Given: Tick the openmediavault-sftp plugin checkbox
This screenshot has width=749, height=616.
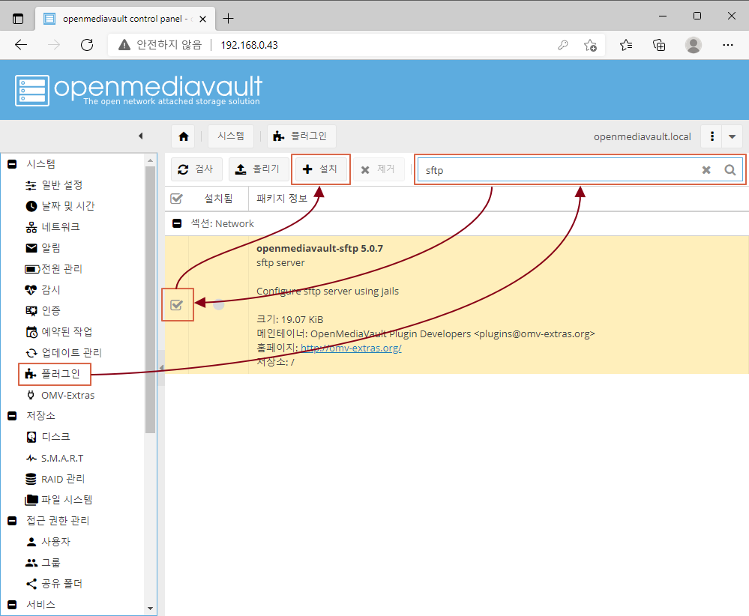Looking at the screenshot, I should click(176, 305).
